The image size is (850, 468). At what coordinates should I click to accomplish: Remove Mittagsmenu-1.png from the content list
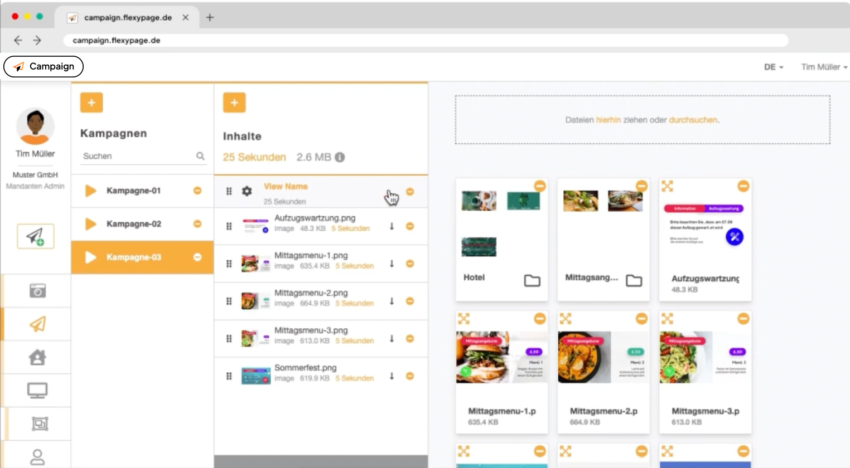tap(410, 264)
